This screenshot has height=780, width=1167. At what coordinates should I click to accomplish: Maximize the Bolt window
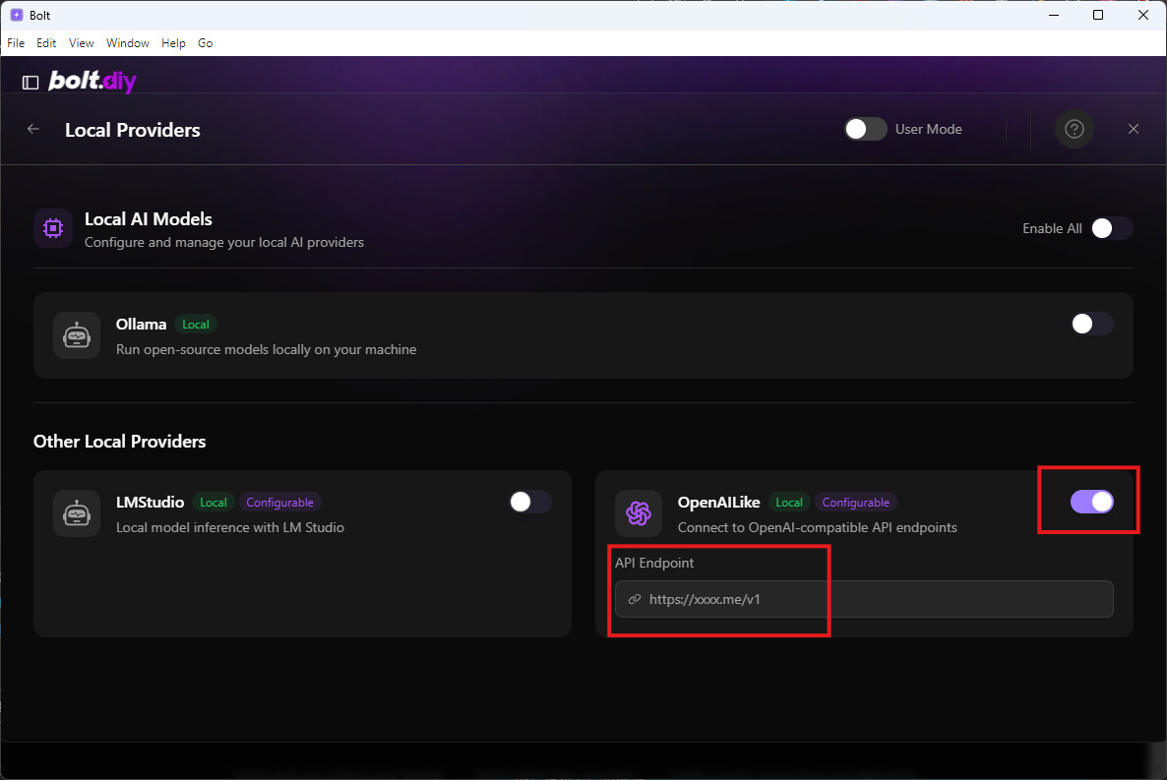tap(1098, 15)
